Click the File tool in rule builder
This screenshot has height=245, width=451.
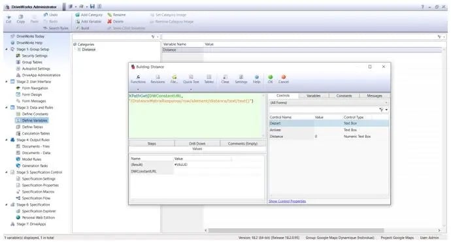coord(174,79)
